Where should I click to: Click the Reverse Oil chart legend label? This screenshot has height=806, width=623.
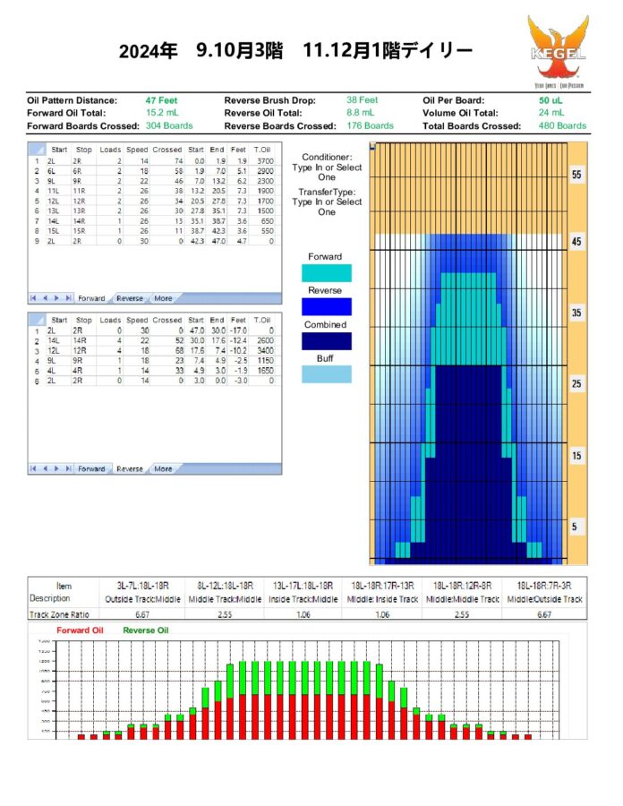coord(146,630)
